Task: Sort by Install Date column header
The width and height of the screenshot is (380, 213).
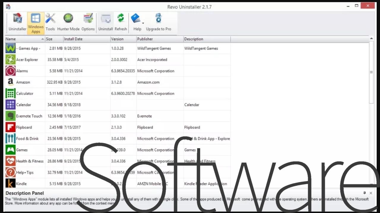Action: click(x=87, y=39)
